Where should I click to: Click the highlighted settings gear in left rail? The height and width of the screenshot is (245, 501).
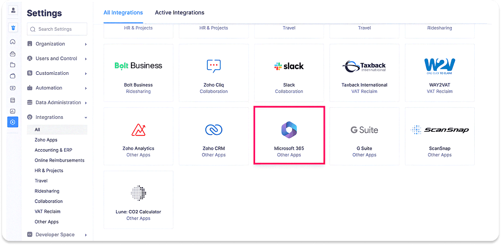(x=13, y=121)
